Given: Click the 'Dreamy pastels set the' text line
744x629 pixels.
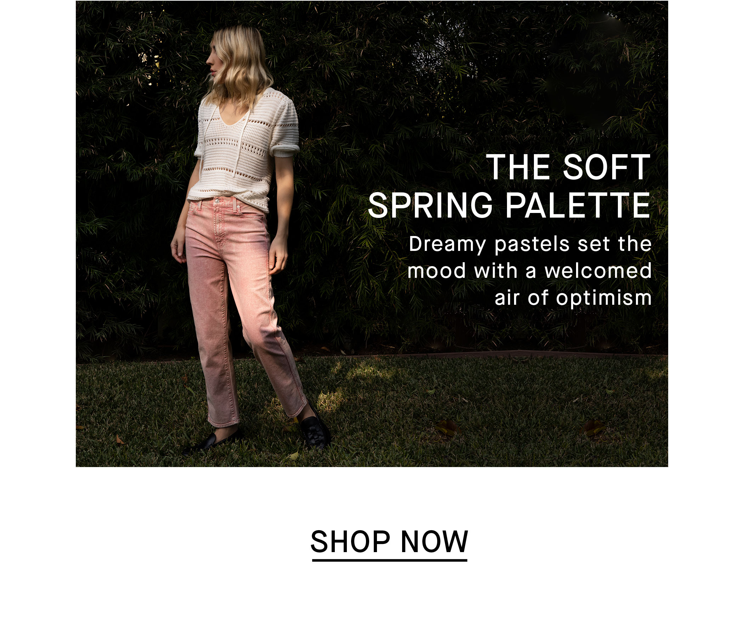Looking at the screenshot, I should pos(530,245).
